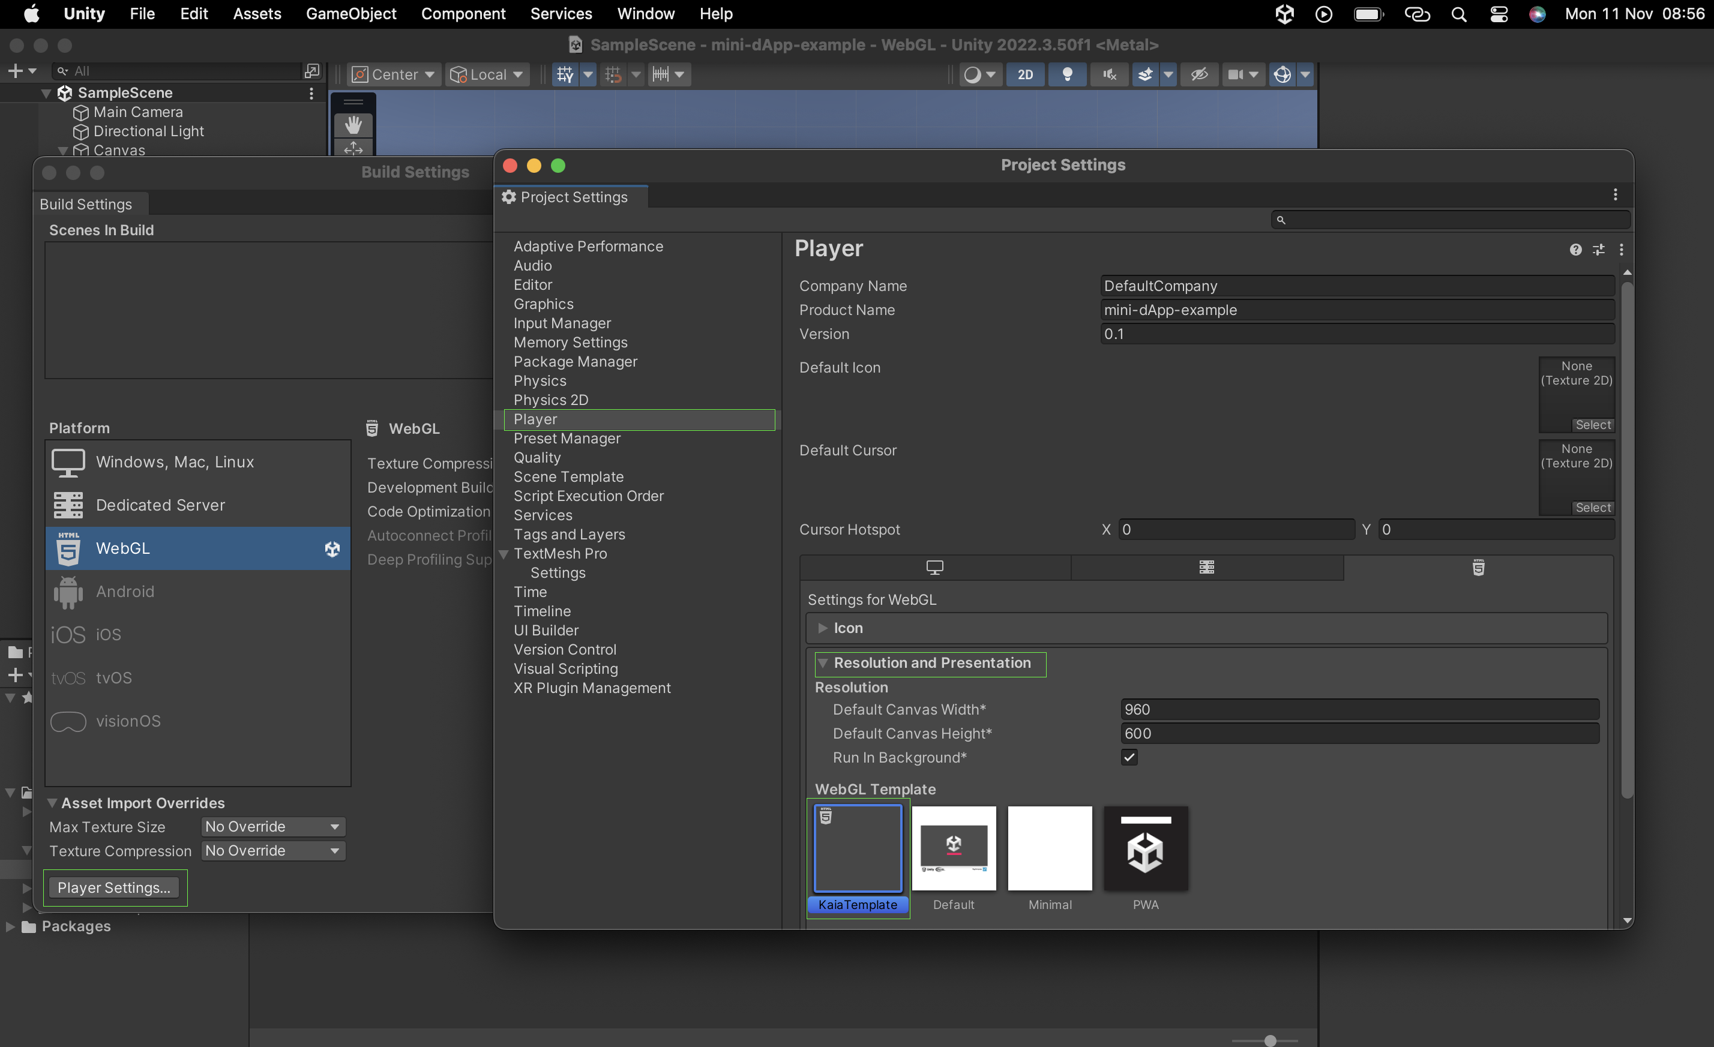Image resolution: width=1714 pixels, height=1047 pixels.
Task: Collapse TextMesh Pro settings node
Action: [x=504, y=554]
